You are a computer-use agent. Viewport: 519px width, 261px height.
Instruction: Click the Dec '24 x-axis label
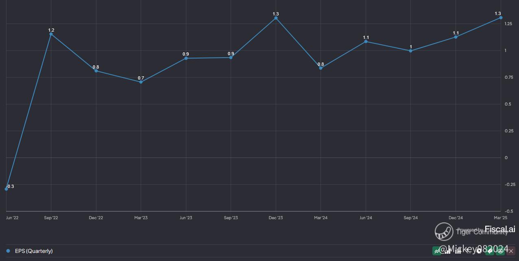point(456,218)
